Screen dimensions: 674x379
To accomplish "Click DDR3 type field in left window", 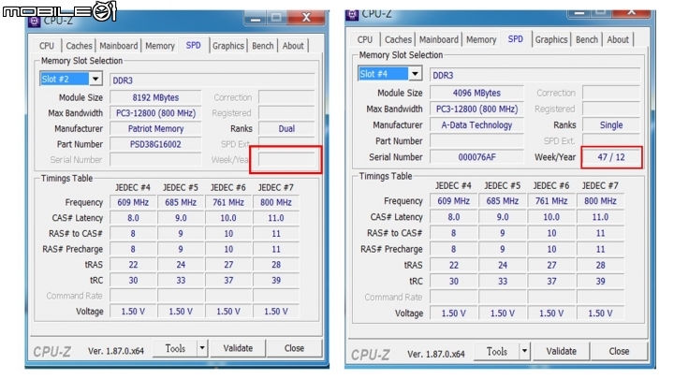I will pos(212,80).
